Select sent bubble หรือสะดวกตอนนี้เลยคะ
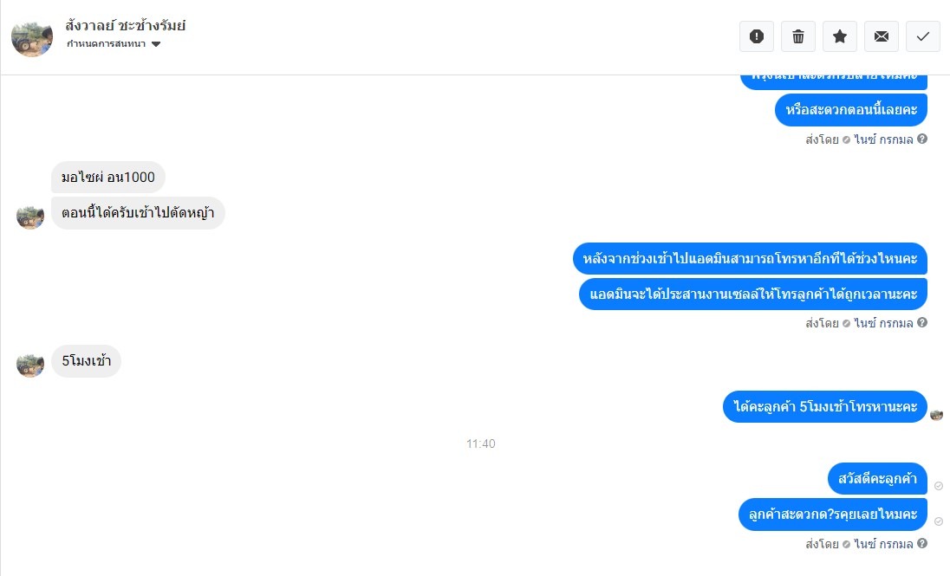The height and width of the screenshot is (576, 950). 850,110
